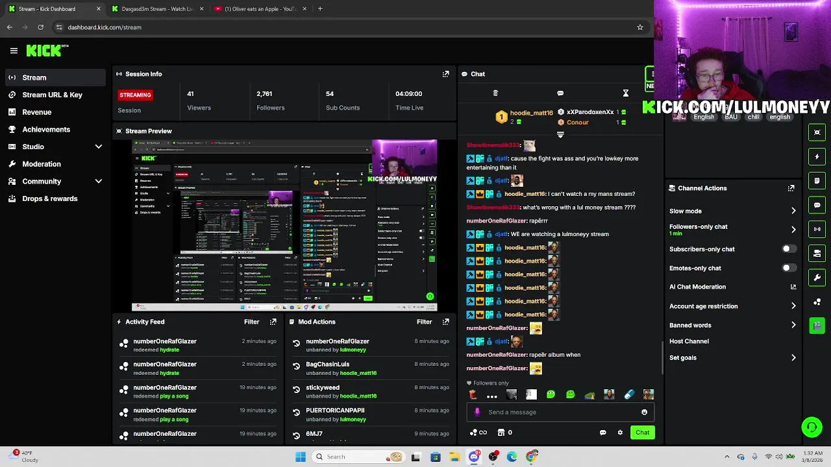Screen dimensions: 831x467
Task: Open the emoji picker in message box
Action: tap(644, 412)
